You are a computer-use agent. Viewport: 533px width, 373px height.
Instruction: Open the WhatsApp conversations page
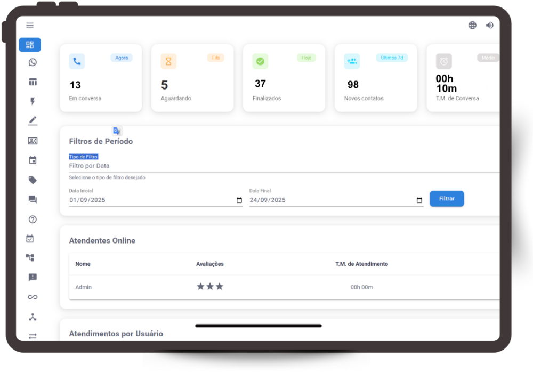pos(33,62)
